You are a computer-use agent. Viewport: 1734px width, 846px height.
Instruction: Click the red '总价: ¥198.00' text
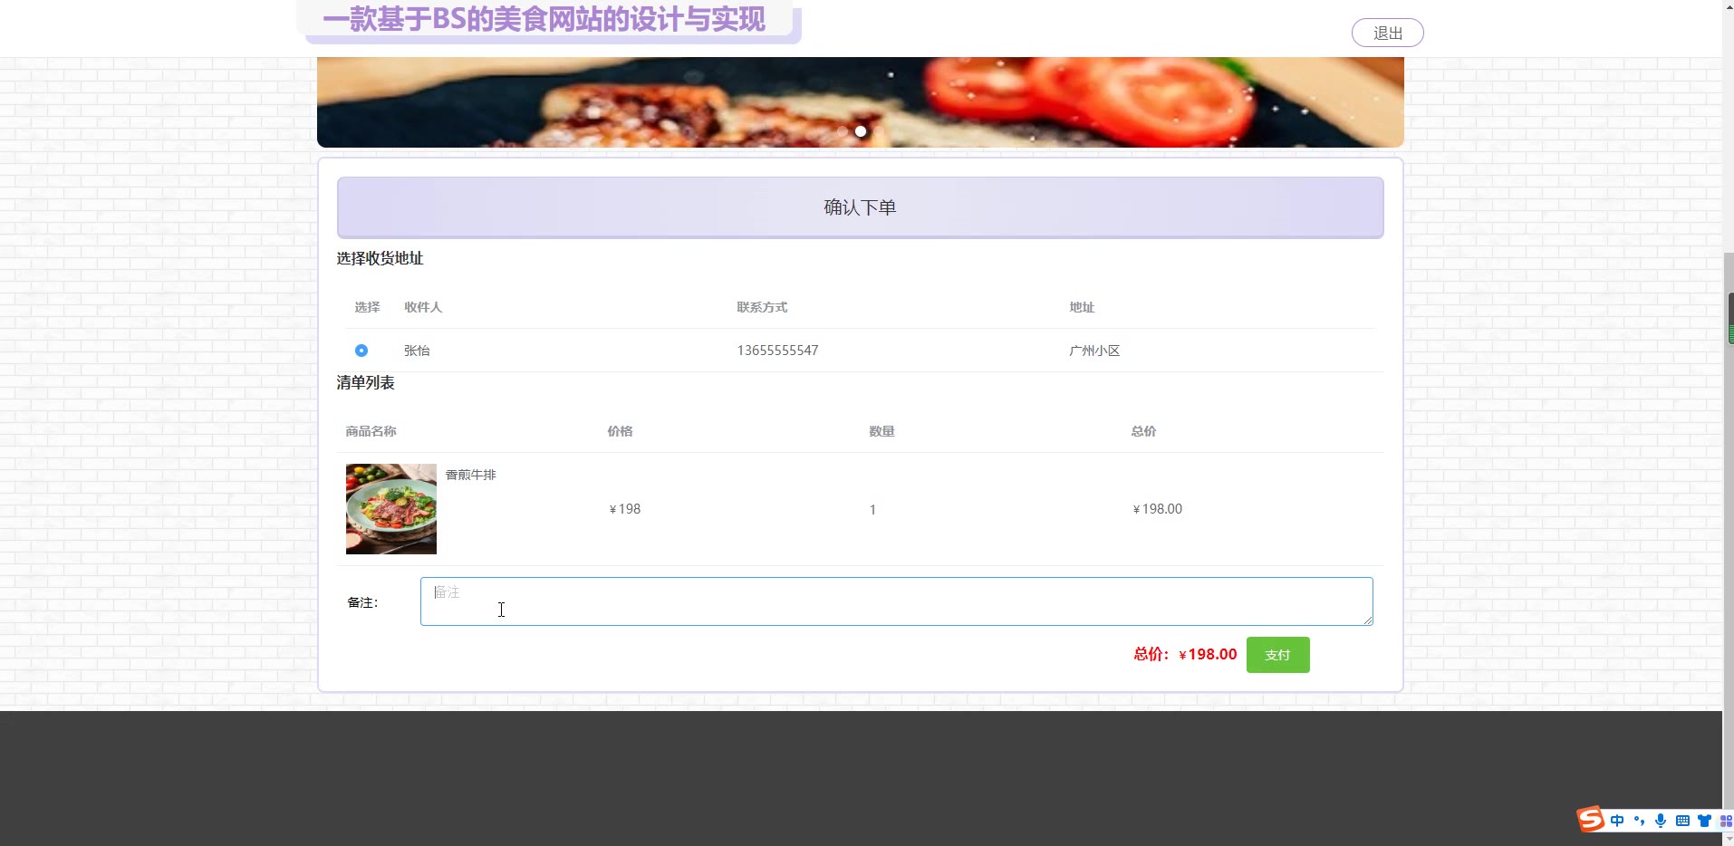click(x=1185, y=654)
